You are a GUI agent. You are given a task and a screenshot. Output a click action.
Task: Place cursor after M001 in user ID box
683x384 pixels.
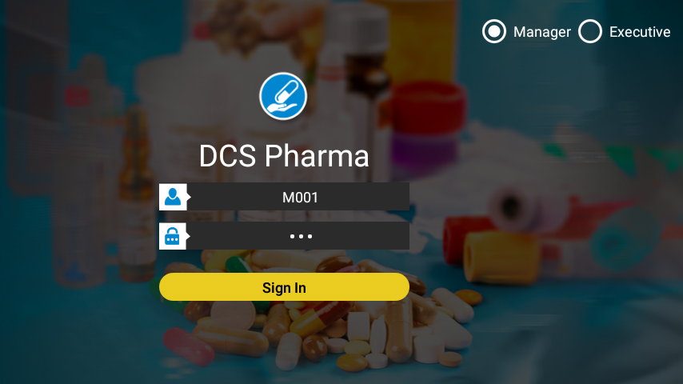point(320,198)
